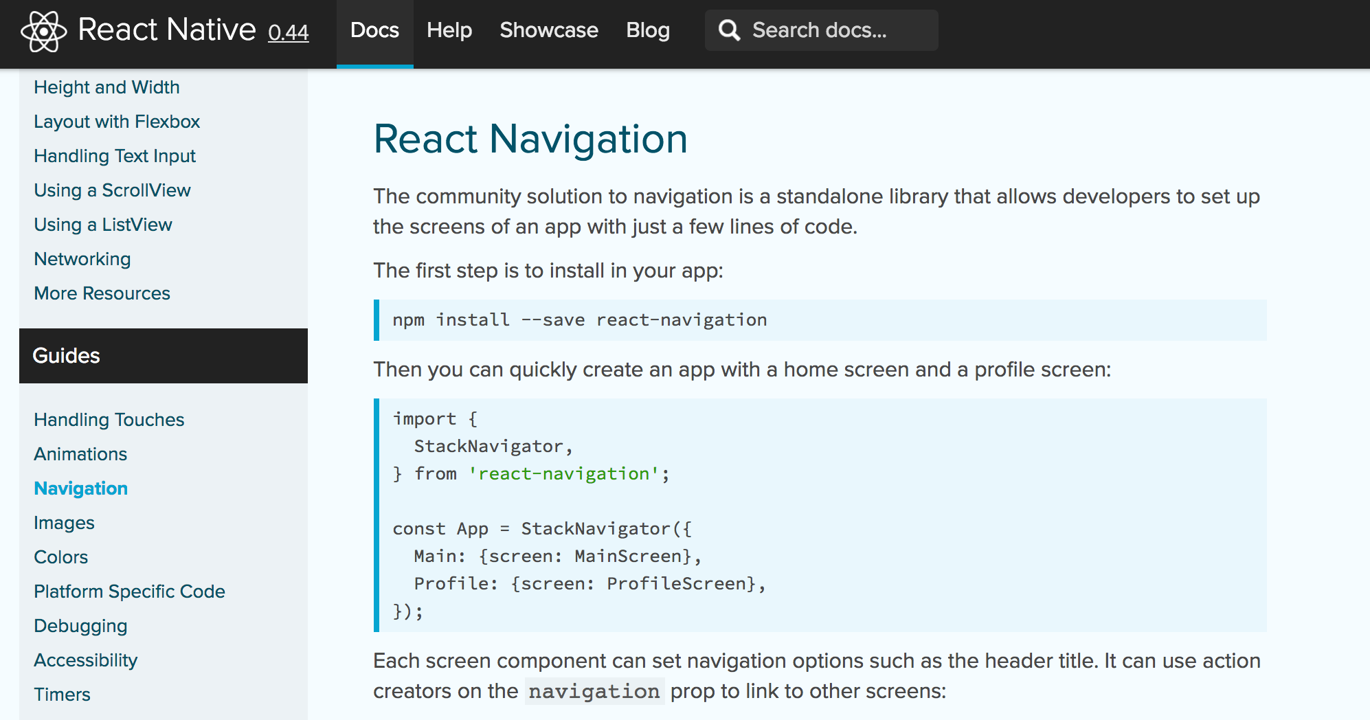Open the Help page
This screenshot has height=720, width=1370.
(449, 30)
